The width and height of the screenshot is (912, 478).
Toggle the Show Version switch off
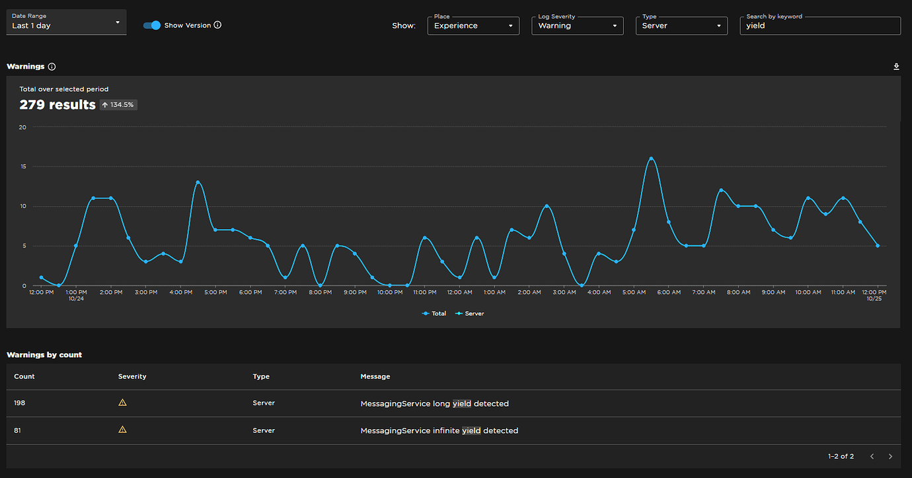pos(152,25)
